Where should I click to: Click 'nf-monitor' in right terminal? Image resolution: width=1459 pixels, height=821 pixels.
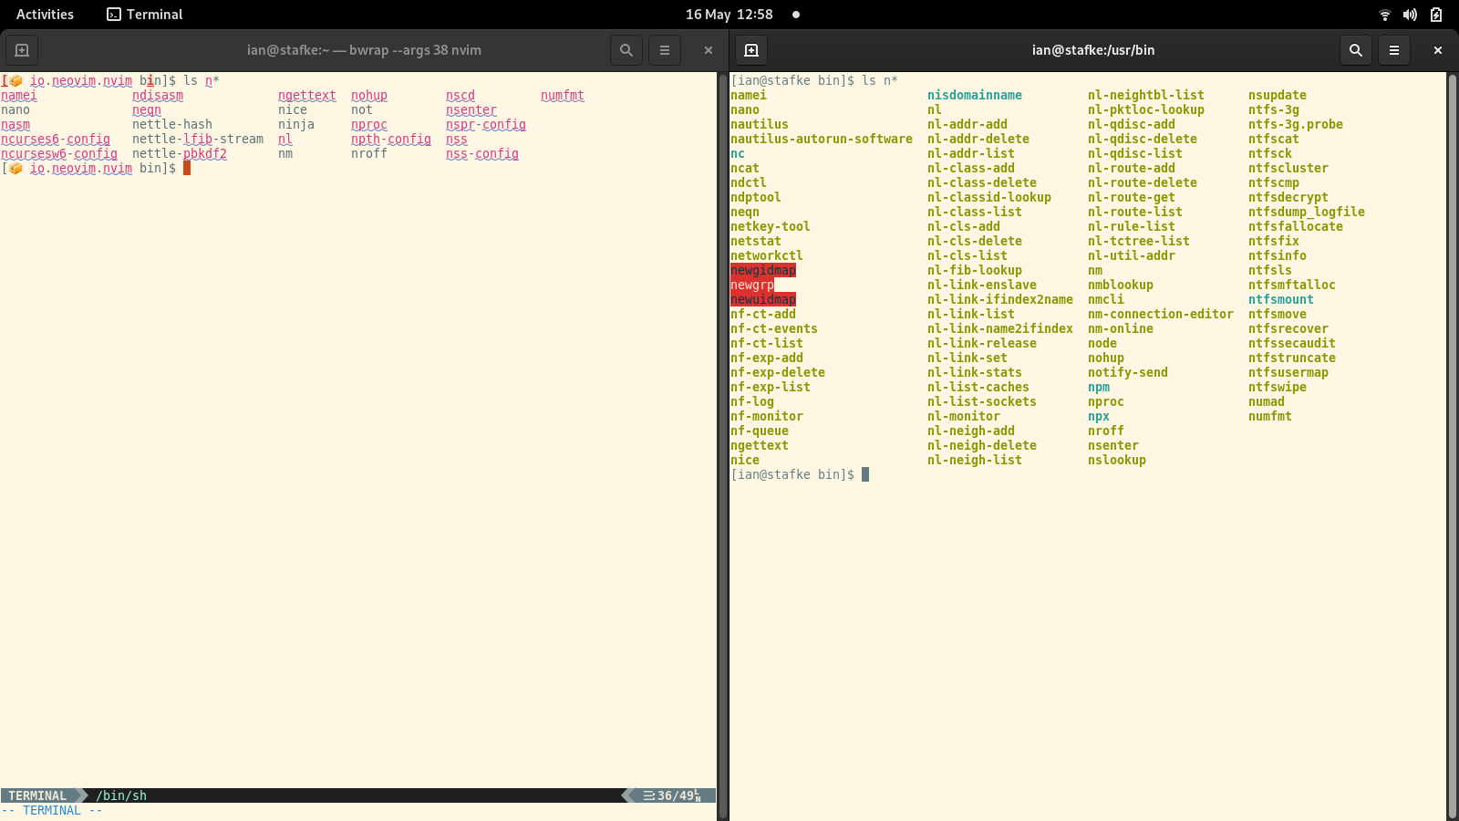pos(767,416)
